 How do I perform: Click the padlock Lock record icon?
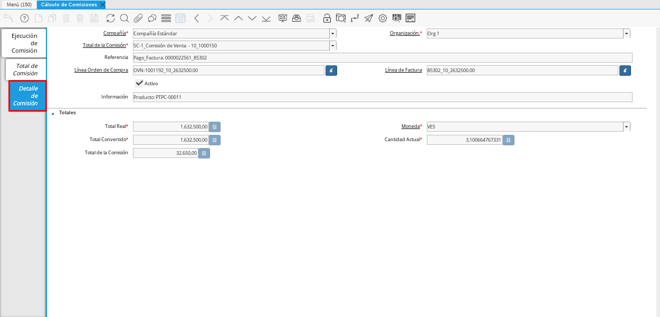point(327,18)
